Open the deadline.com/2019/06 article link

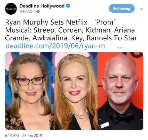[55, 46]
